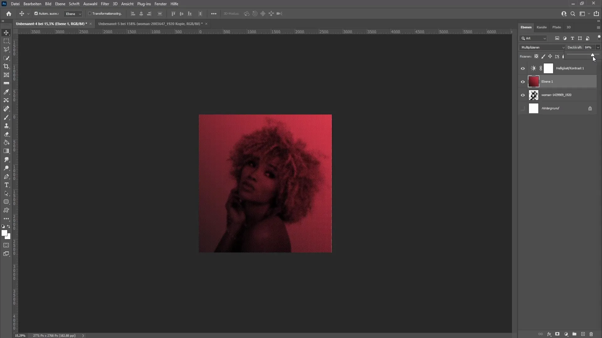The height and width of the screenshot is (338, 602).
Task: Switch to the Unbenannt-5 document tab
Action: [x=150, y=24]
